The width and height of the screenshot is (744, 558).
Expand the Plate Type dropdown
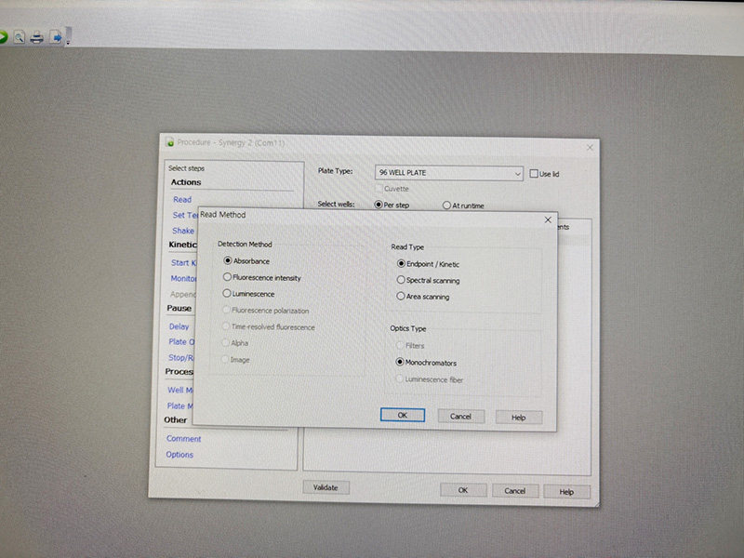click(517, 174)
